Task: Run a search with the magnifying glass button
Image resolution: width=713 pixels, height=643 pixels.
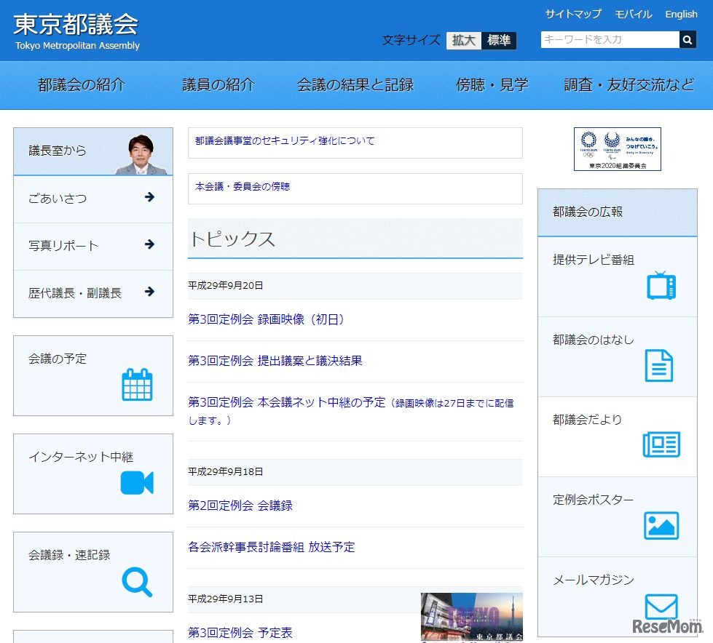Action: (688, 39)
